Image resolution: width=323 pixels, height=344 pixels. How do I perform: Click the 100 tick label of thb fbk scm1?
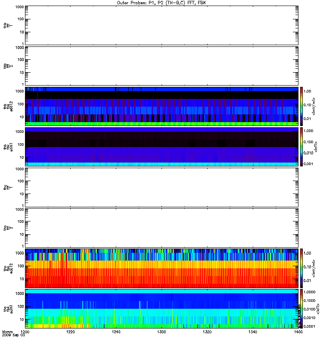pyautogui.click(x=21, y=144)
